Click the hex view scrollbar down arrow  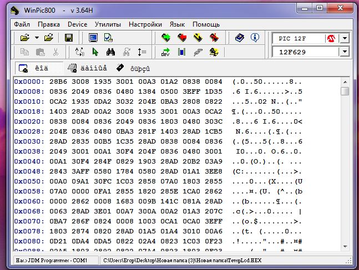coord(345,248)
